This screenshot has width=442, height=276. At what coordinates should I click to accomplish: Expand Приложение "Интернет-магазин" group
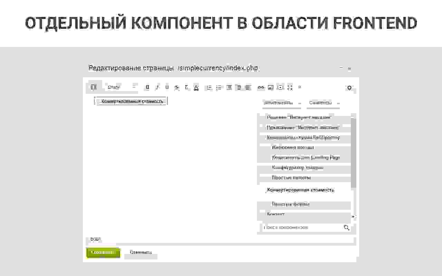pos(304,128)
